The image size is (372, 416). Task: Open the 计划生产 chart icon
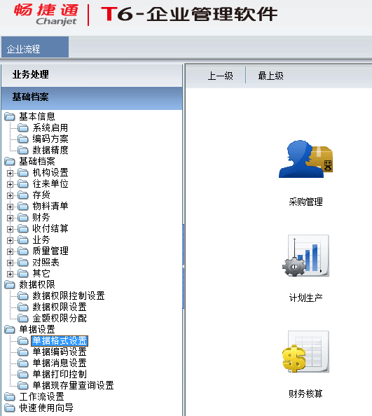click(x=305, y=256)
